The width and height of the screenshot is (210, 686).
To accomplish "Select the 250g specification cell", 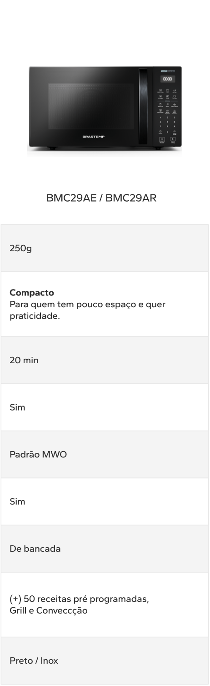I will point(105,248).
